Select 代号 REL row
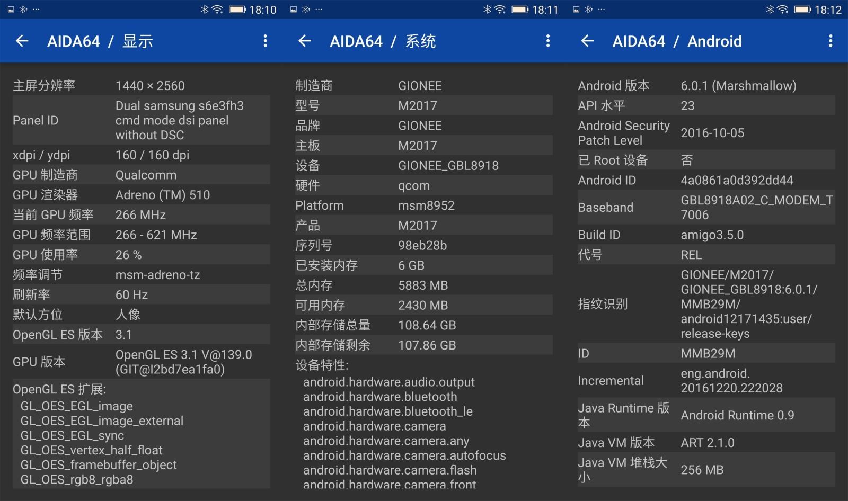 click(706, 255)
